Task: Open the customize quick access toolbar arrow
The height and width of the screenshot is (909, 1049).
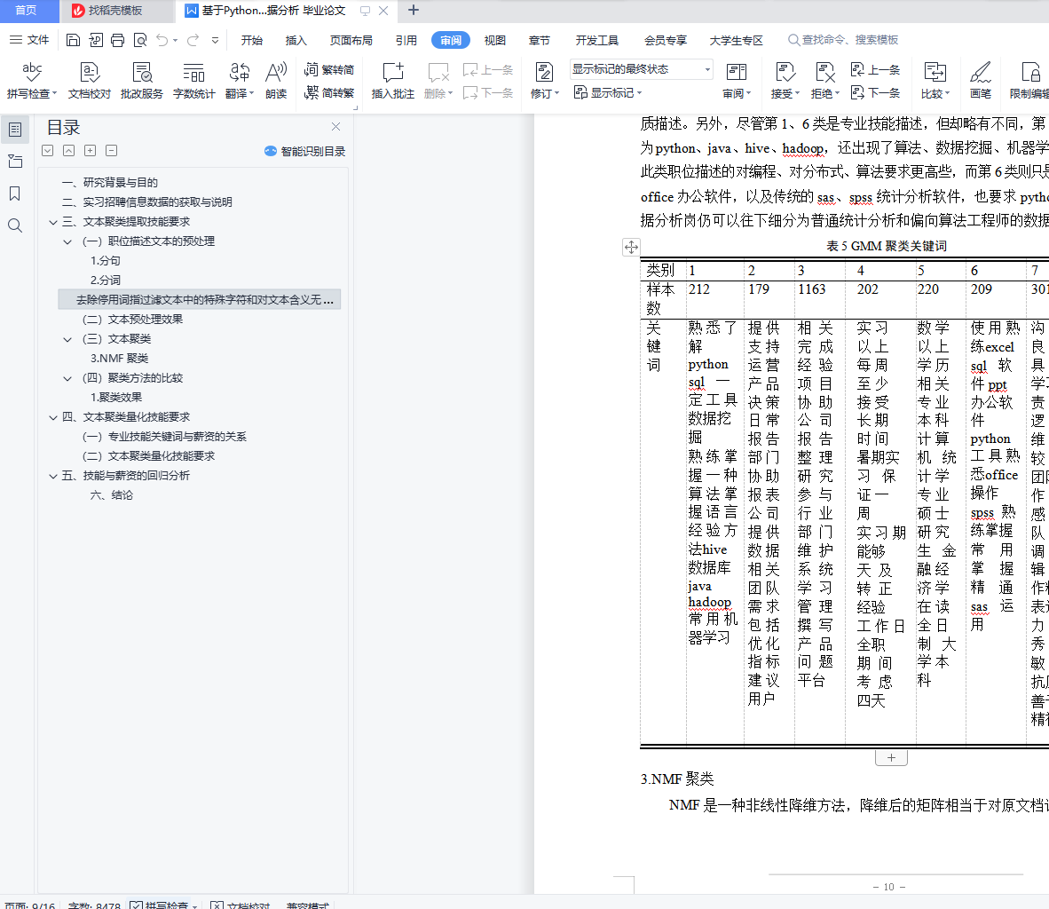Action: click(x=216, y=40)
